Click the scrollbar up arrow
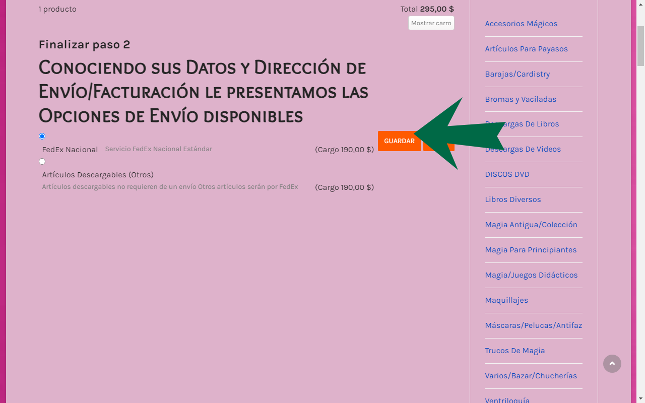 tap(641, 4)
